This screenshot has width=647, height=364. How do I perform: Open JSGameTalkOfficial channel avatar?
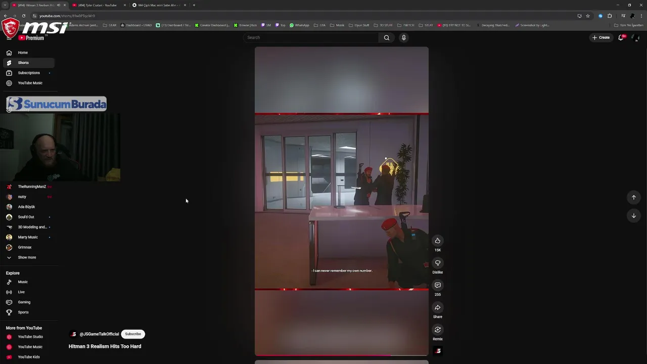74,334
